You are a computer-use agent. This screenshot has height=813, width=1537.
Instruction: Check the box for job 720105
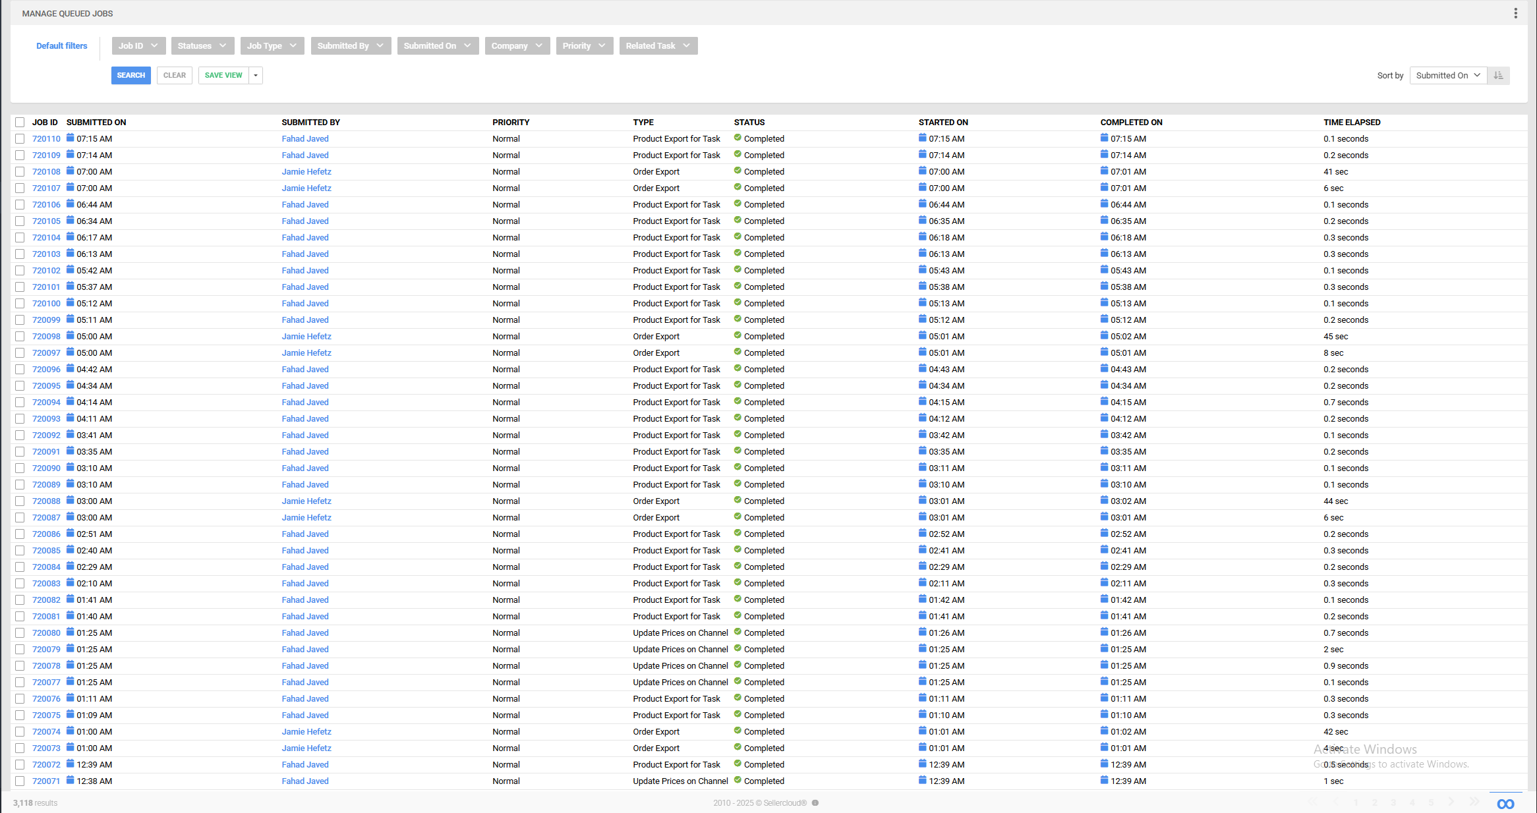click(x=20, y=221)
